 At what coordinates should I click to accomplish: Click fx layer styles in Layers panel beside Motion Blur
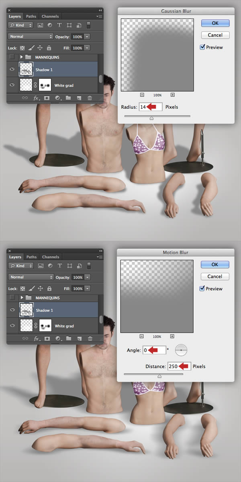tap(36, 339)
